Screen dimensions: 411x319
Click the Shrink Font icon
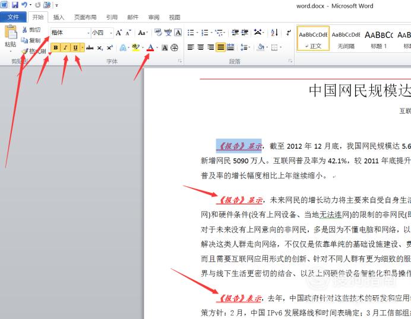coord(128,33)
